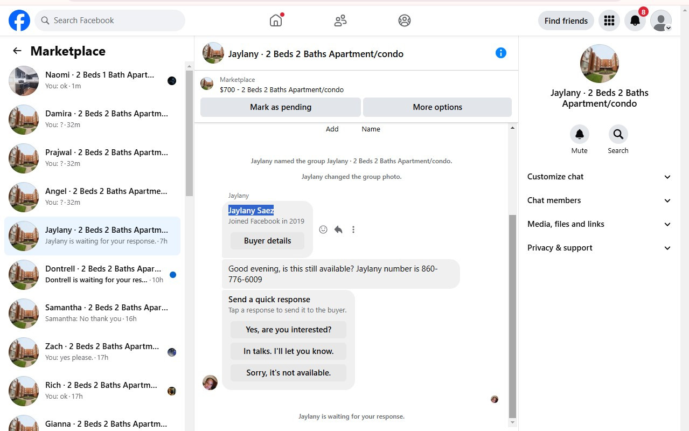Image resolution: width=689 pixels, height=431 pixels.
Task: View Buyer details for Jaylany Saez
Action: click(x=268, y=241)
